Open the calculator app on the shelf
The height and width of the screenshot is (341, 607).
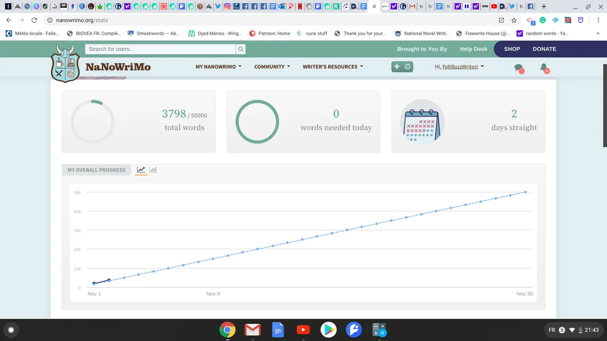(x=379, y=330)
